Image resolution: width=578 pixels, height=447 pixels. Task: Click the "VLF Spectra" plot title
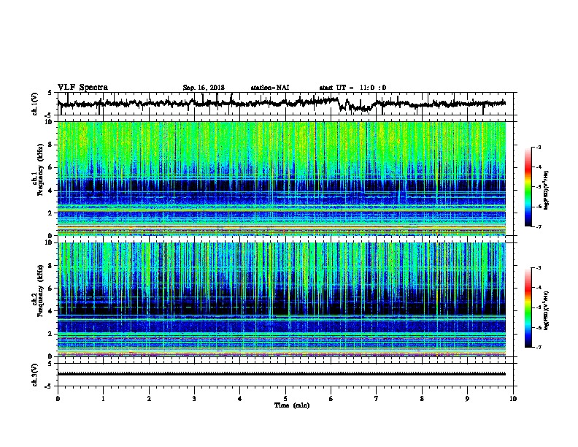[x=82, y=88]
